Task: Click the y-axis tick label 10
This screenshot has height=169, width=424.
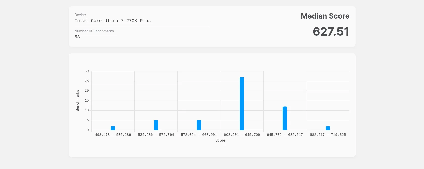Action: tap(87, 110)
